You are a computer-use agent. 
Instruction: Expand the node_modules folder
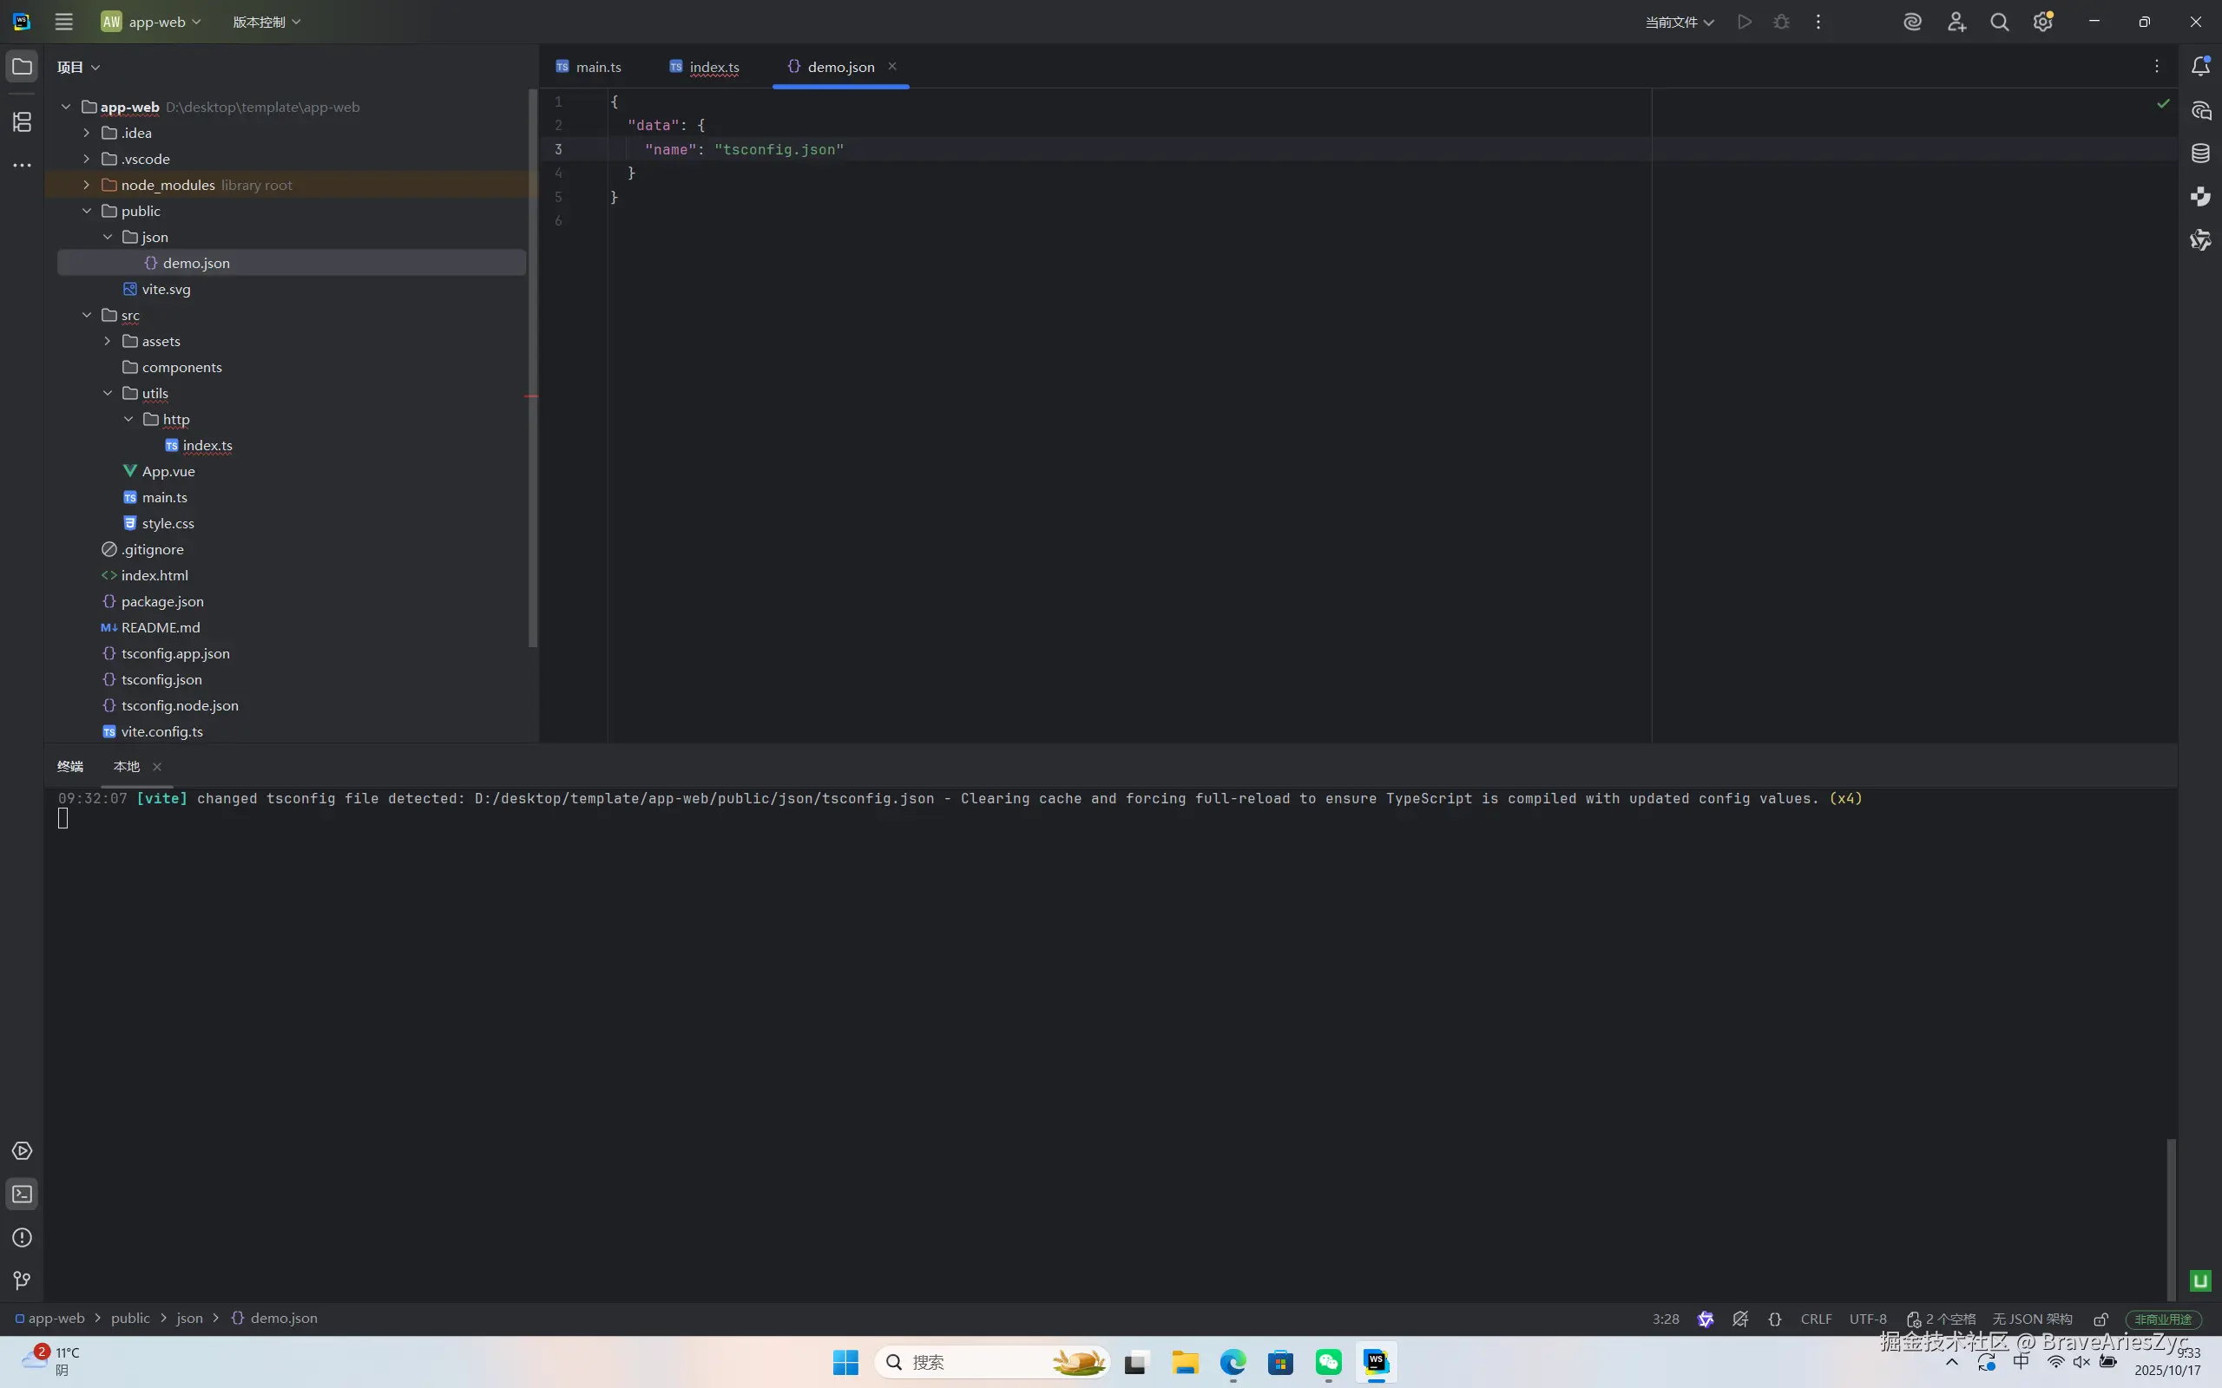pos(86,185)
